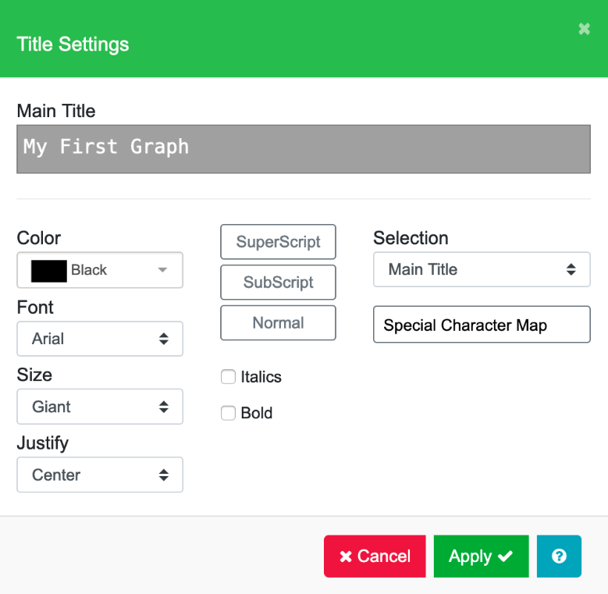This screenshot has width=608, height=594.
Task: Open the Selection dropdown showing Main Title
Action: coord(482,269)
